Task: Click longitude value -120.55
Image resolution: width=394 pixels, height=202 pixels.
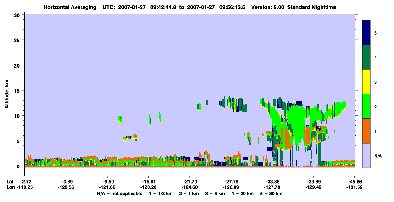Action: click(66, 187)
